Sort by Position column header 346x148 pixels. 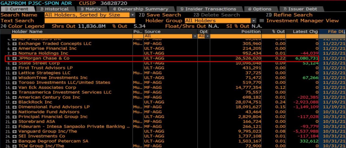pos(251,32)
